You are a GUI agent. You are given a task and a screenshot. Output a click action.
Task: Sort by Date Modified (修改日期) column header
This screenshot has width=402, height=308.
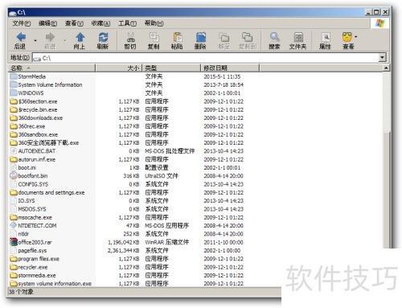coord(230,68)
